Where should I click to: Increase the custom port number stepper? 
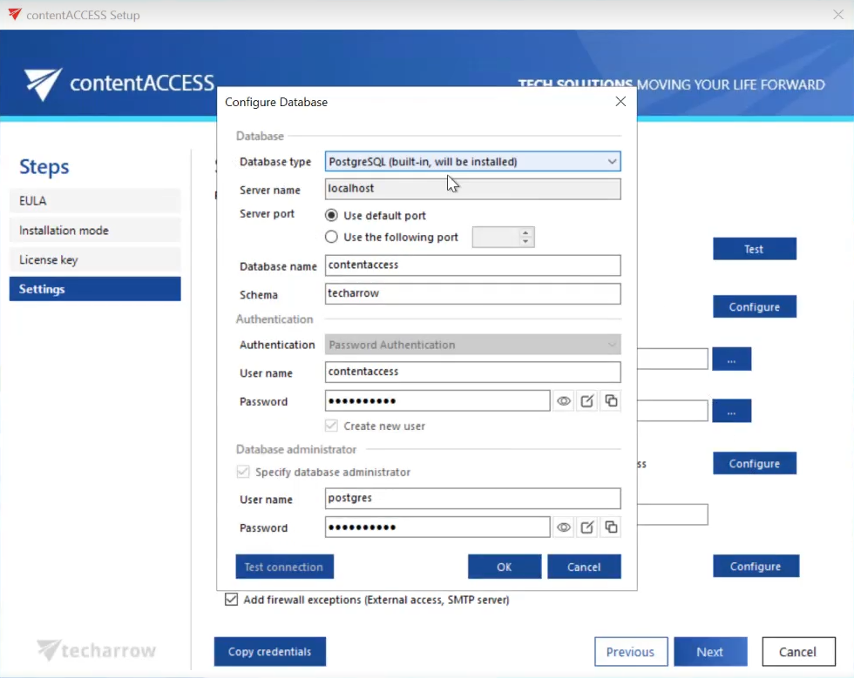(x=525, y=232)
